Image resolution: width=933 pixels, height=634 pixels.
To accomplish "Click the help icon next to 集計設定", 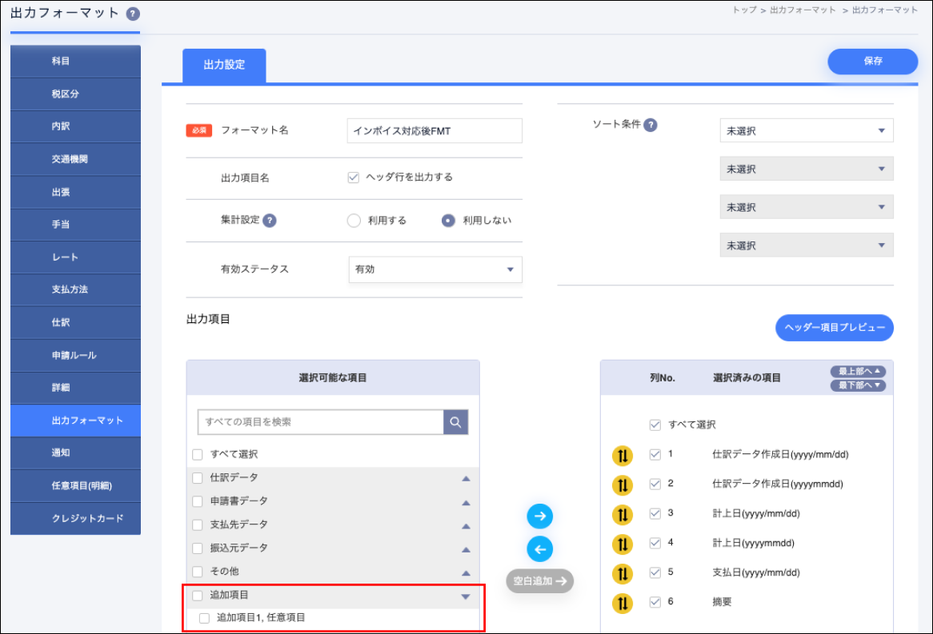I will tap(270, 221).
